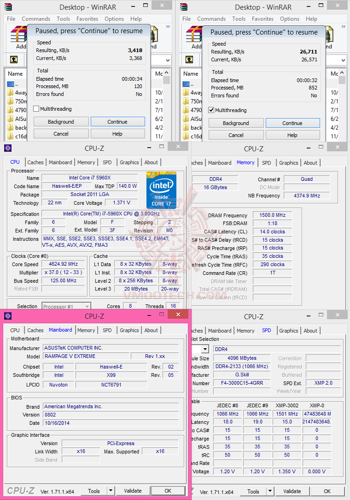
Task: Click vertical scrollbar thumb in right WinRAR list
Action: coord(342,80)
